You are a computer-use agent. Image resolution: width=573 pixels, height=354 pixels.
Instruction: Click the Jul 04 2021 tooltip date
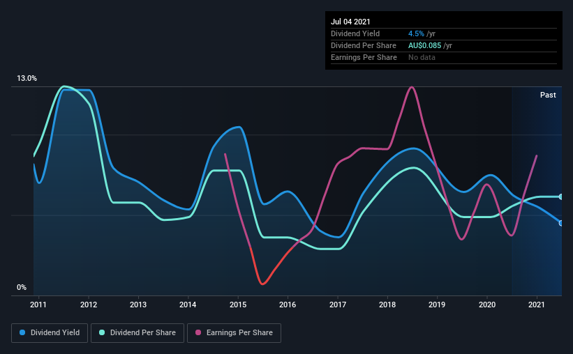pyautogui.click(x=350, y=22)
